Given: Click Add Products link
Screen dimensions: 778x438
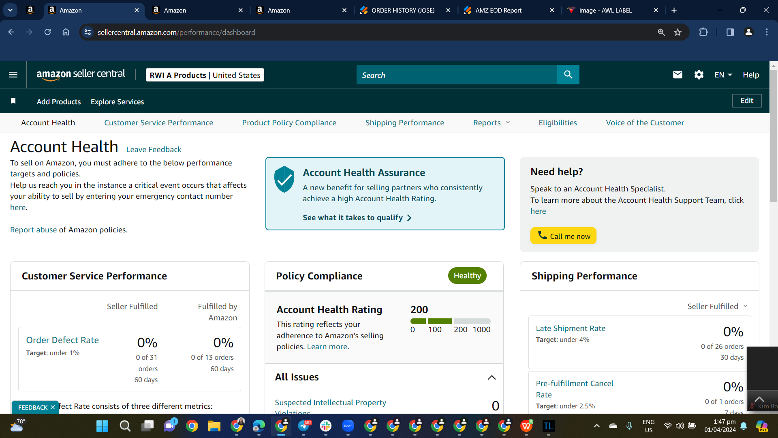Looking at the screenshot, I should coord(59,101).
